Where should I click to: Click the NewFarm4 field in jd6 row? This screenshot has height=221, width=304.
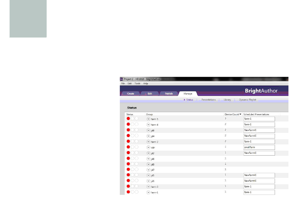(x=259, y=130)
